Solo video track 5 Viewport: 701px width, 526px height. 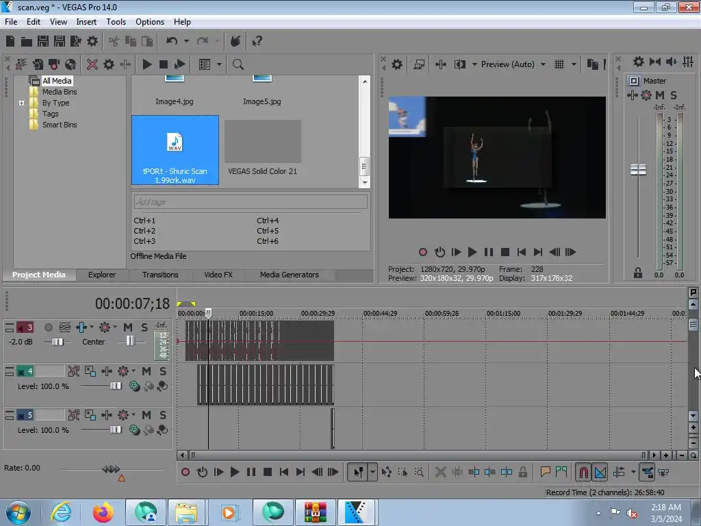(163, 415)
